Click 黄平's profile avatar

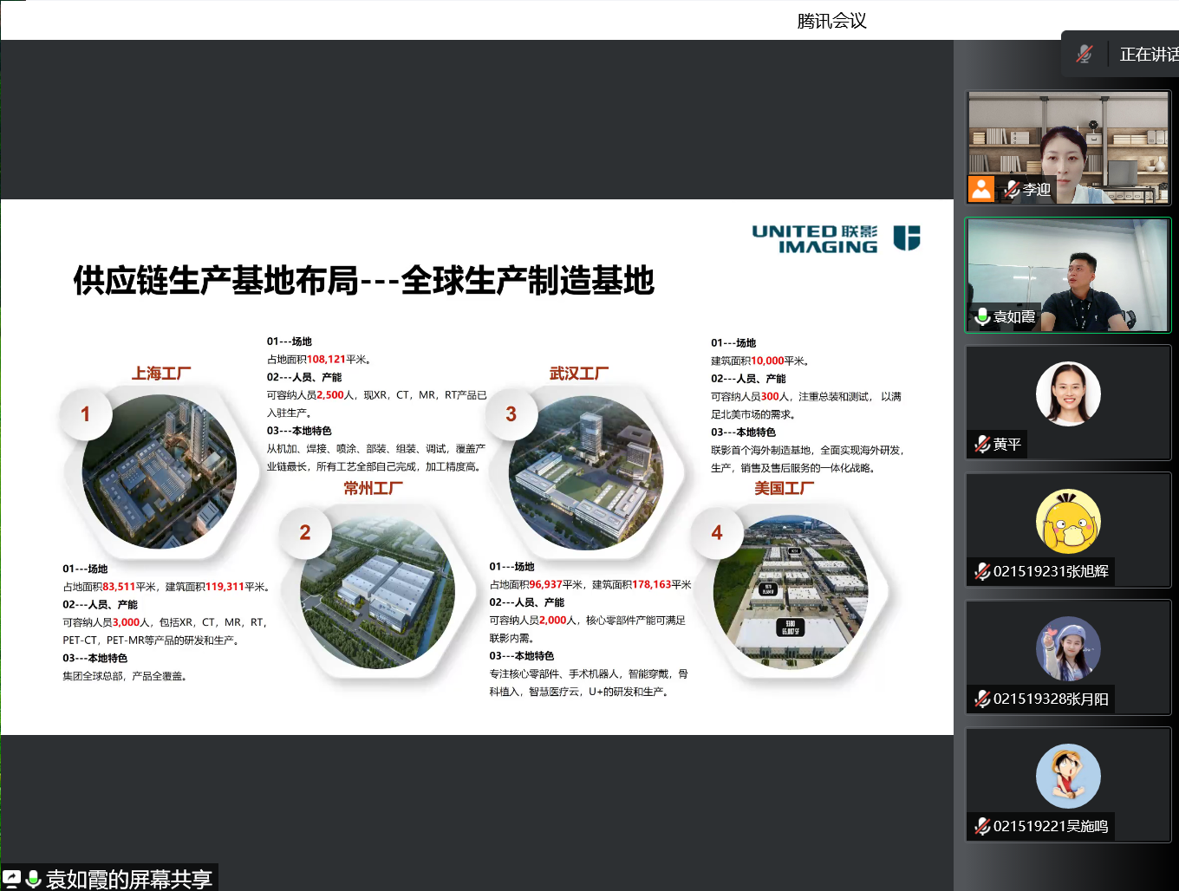pos(1068,393)
